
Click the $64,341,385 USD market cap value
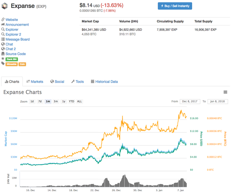point(94,30)
